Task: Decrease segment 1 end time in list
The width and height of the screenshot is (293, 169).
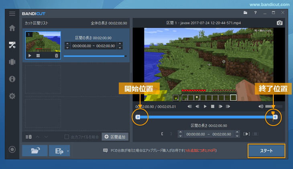Action: 120,47
